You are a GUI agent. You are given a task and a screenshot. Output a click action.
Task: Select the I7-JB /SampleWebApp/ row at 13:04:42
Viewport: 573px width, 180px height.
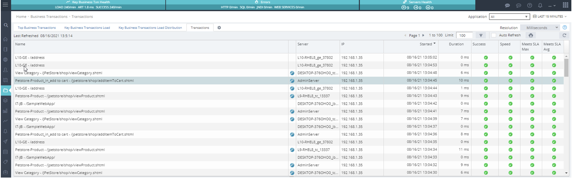(289, 103)
